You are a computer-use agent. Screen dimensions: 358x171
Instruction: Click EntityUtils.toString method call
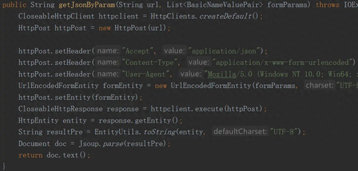[135, 132]
